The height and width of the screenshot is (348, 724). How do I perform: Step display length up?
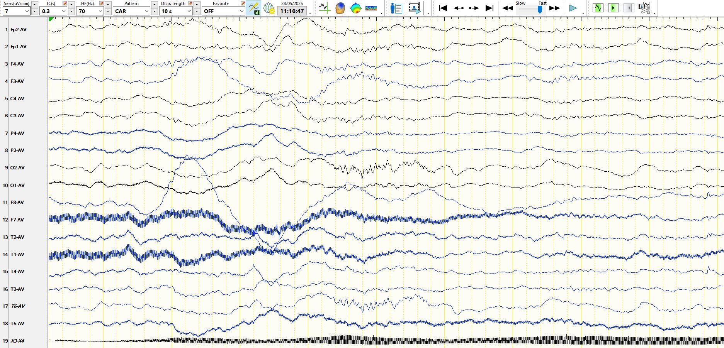197,4
